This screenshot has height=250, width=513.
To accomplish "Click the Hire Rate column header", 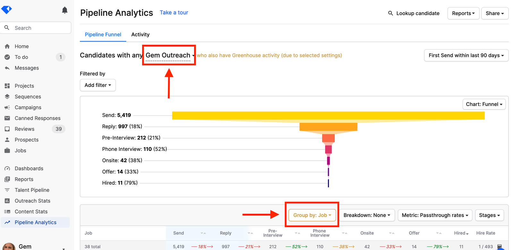I will click(485, 233).
